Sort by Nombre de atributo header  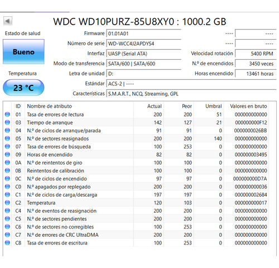79,106
